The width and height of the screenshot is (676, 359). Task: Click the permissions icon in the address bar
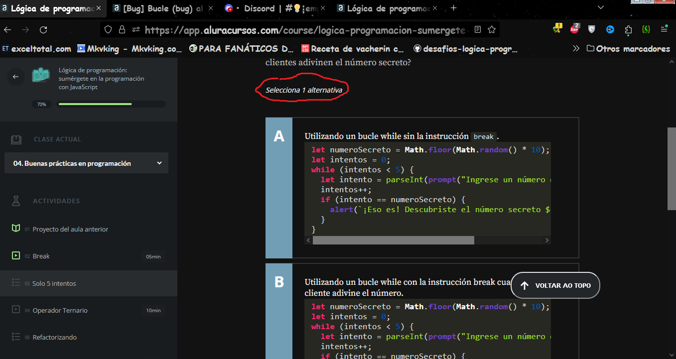click(x=136, y=30)
